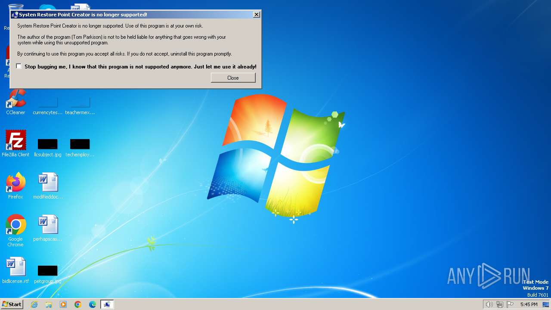Click the Show desktop button in the tray
551x310 pixels.
(546, 304)
